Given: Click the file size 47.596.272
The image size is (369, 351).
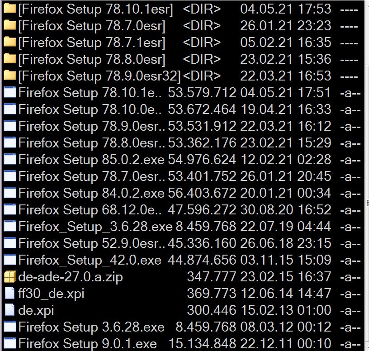Looking at the screenshot, I should tap(202, 209).
